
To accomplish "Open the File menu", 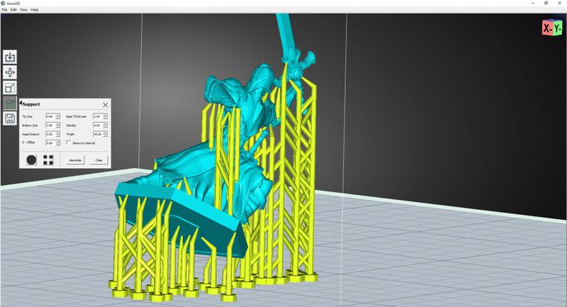I will tap(4, 10).
